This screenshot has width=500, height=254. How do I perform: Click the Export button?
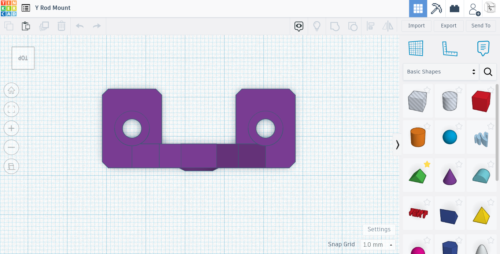[448, 26]
